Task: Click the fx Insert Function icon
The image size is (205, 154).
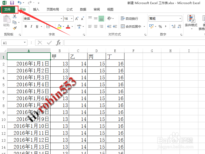Action: point(58,43)
